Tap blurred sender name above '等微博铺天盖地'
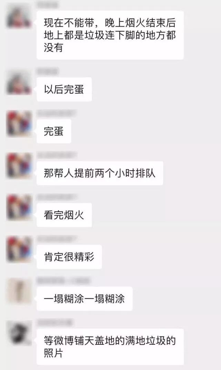This screenshot has width=221, height=370. click(55, 322)
